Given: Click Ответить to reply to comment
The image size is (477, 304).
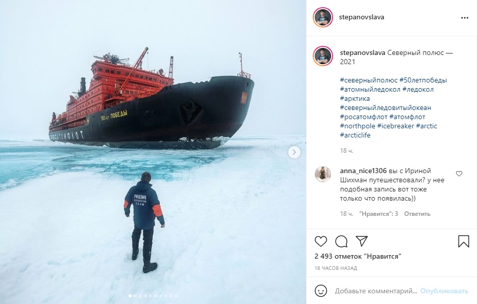Looking at the screenshot, I should (417, 214).
